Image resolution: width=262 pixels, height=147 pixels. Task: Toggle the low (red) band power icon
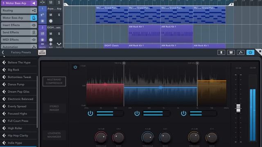[x=90, y=114]
